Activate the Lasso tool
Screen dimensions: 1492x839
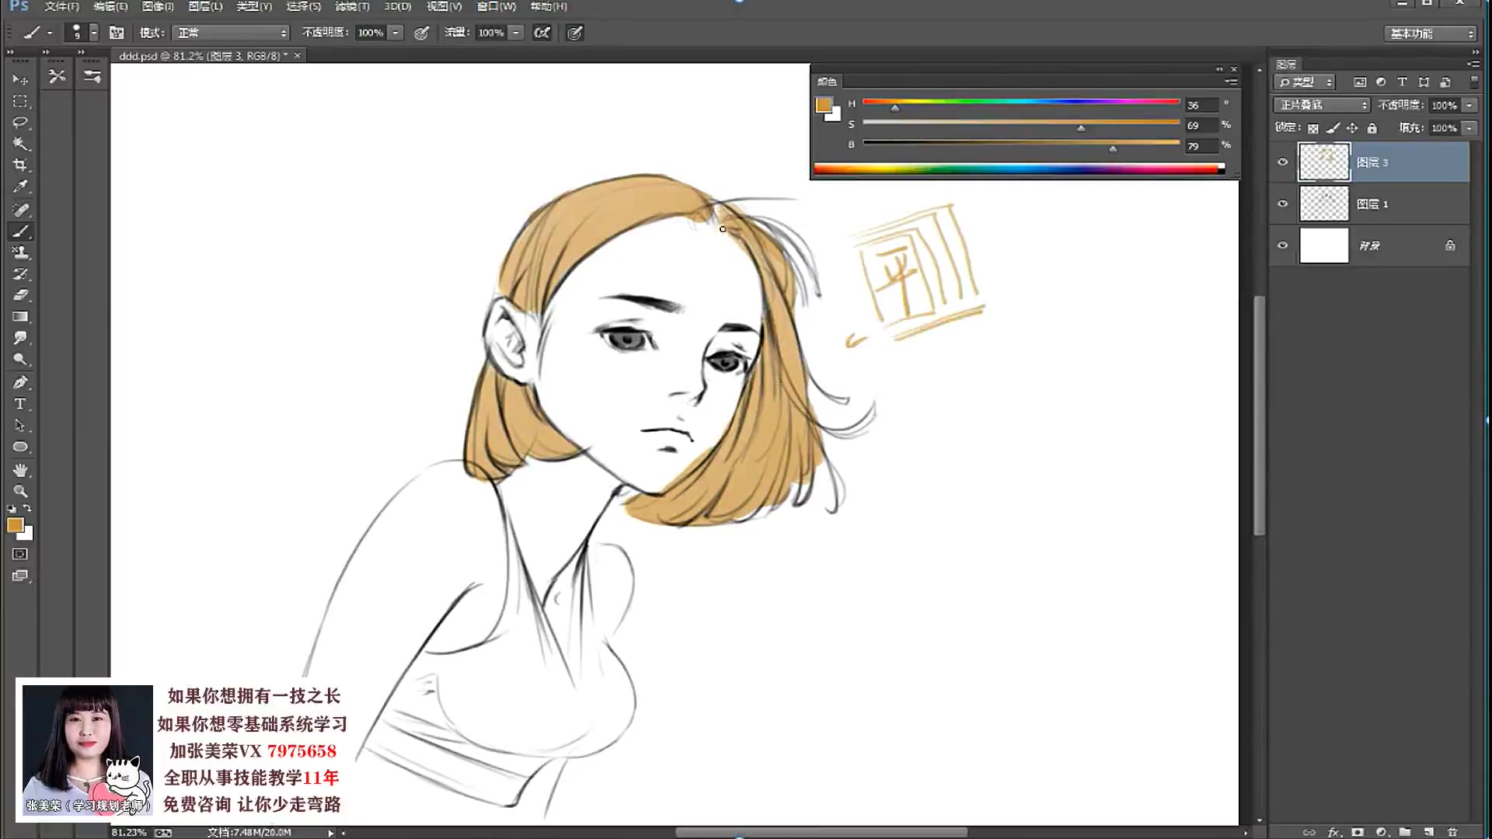point(20,124)
